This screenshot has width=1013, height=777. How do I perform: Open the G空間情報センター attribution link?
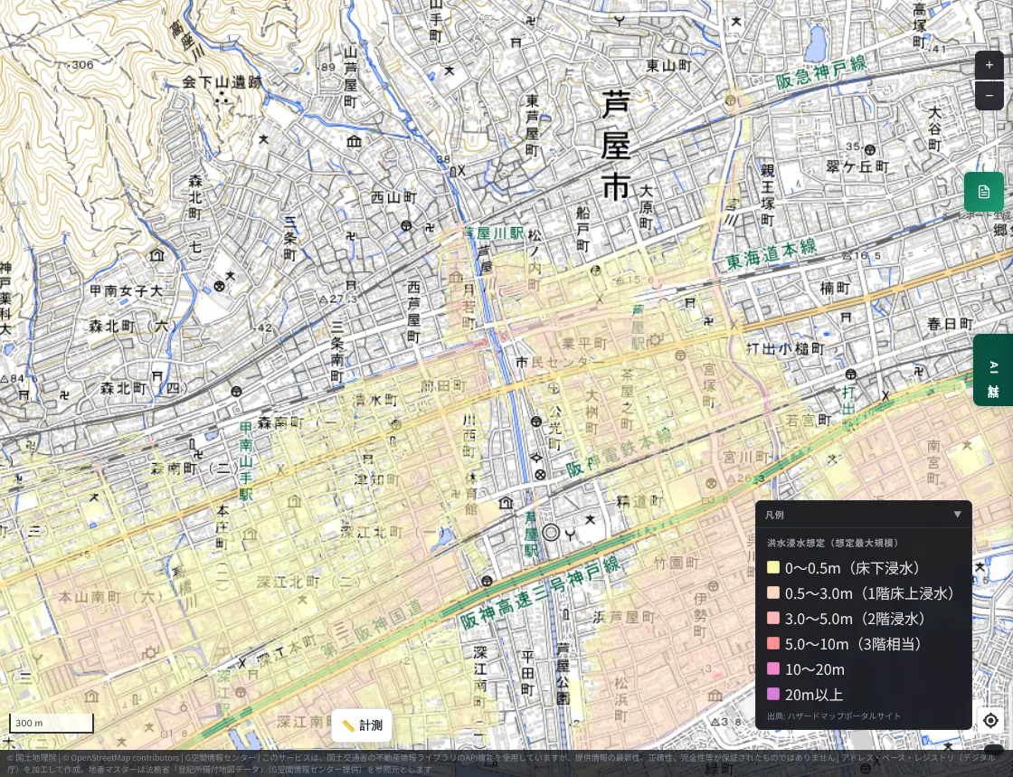[220, 758]
